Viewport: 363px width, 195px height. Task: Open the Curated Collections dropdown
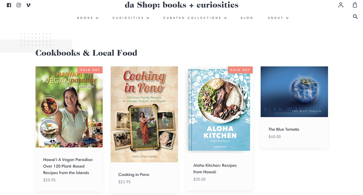(x=195, y=18)
